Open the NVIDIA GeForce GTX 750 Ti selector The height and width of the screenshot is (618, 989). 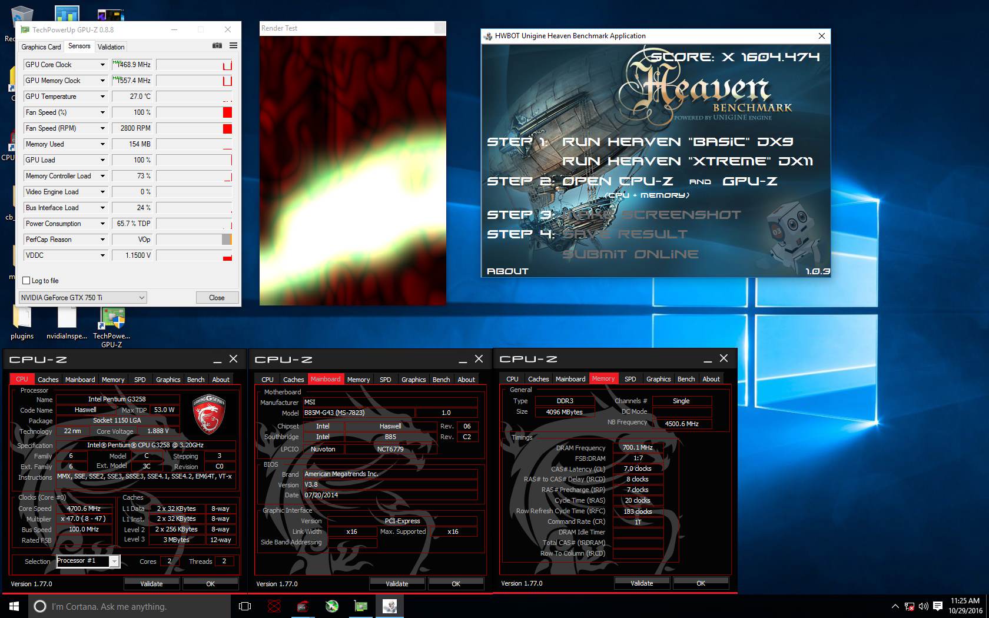[x=82, y=298]
